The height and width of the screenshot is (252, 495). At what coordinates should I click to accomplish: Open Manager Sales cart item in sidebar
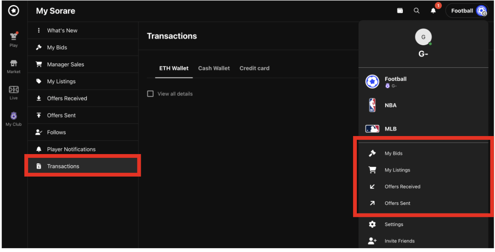click(x=83, y=64)
